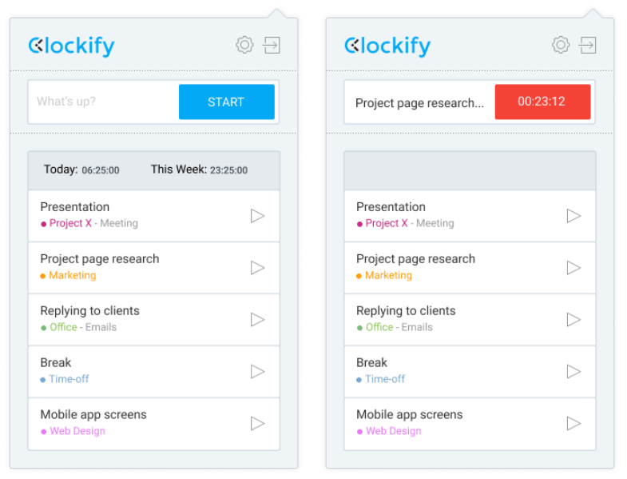Screen dimensions: 627x479
Task: Click logout icon in left Clockify panel
Action: 271,45
